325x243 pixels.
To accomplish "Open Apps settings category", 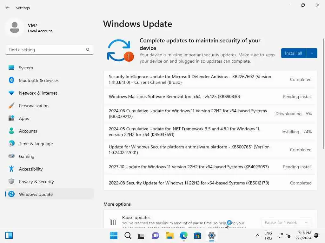I will pyautogui.click(x=50, y=118).
